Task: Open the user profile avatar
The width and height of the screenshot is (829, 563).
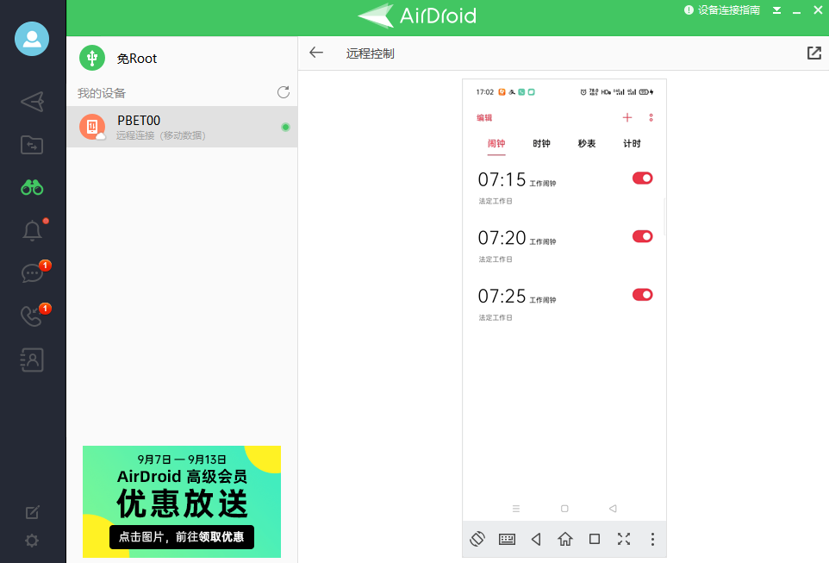Action: coord(32,39)
